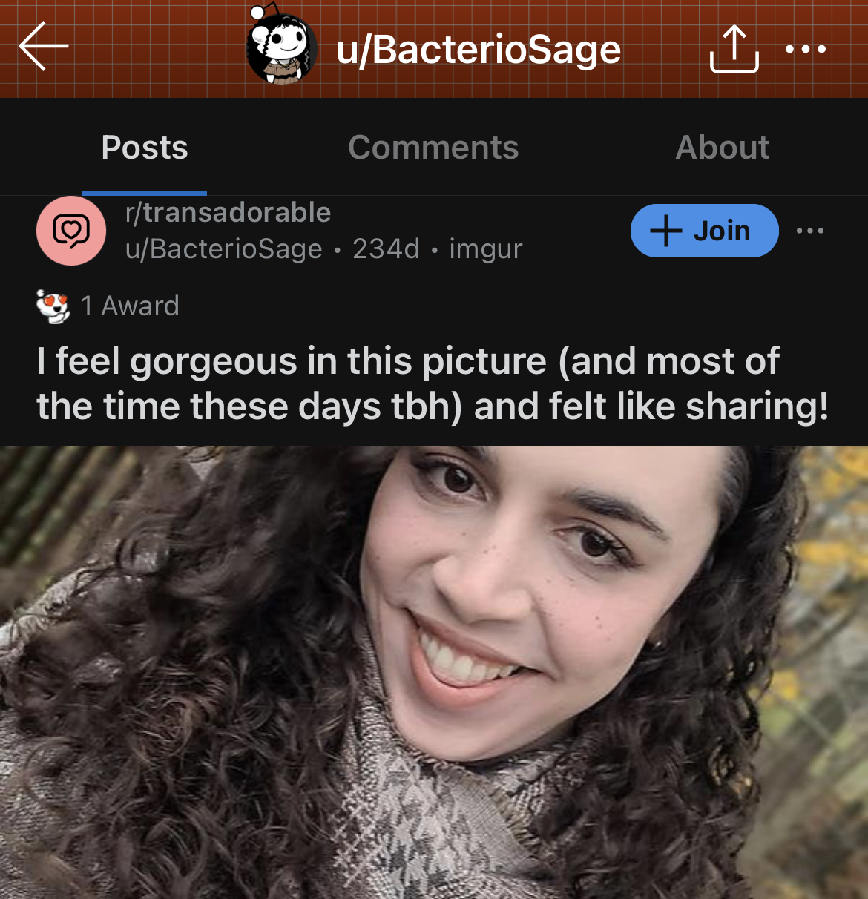
Task: Tap the u/BacterioSage title in the header
Action: pos(479,50)
